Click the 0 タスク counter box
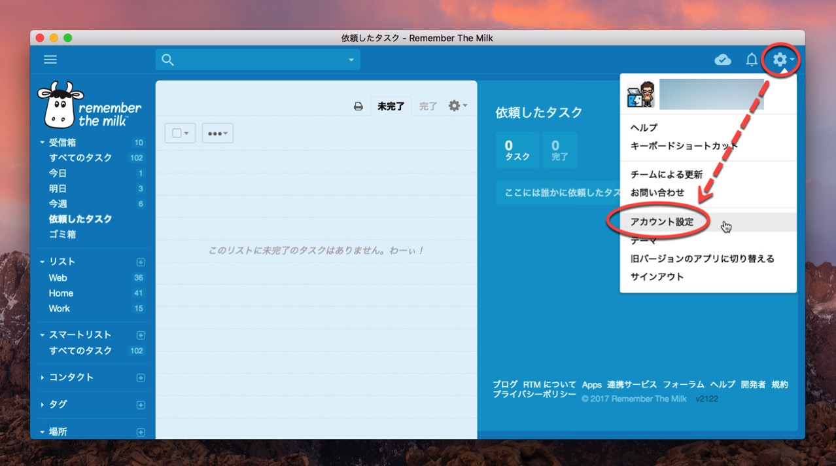 click(x=517, y=150)
